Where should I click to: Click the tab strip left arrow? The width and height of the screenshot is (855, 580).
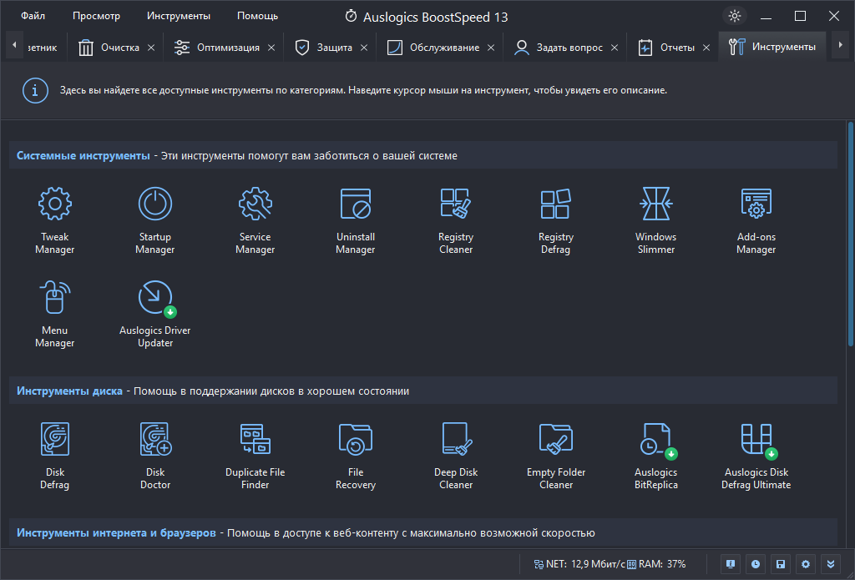pyautogui.click(x=14, y=45)
